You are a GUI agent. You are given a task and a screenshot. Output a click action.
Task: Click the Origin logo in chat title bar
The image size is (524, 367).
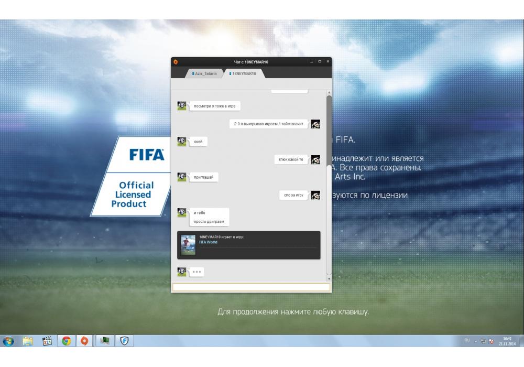(176, 62)
